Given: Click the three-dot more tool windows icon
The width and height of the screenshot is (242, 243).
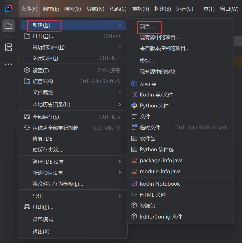Looking at the screenshot, I should coord(8,64).
